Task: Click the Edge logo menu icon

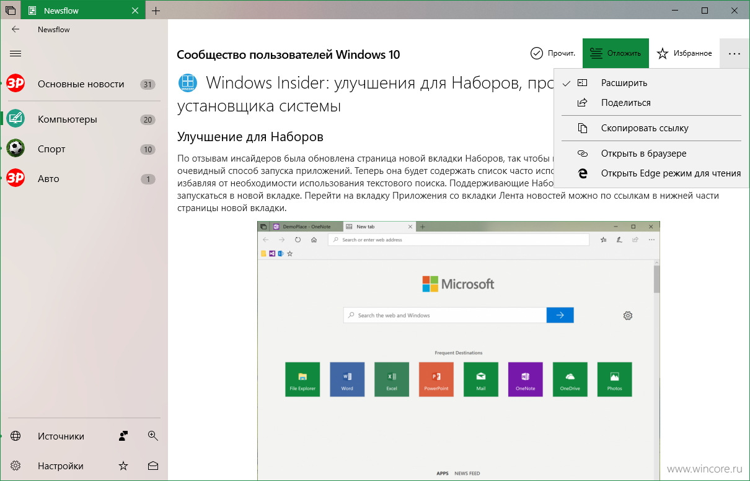Action: tap(582, 173)
